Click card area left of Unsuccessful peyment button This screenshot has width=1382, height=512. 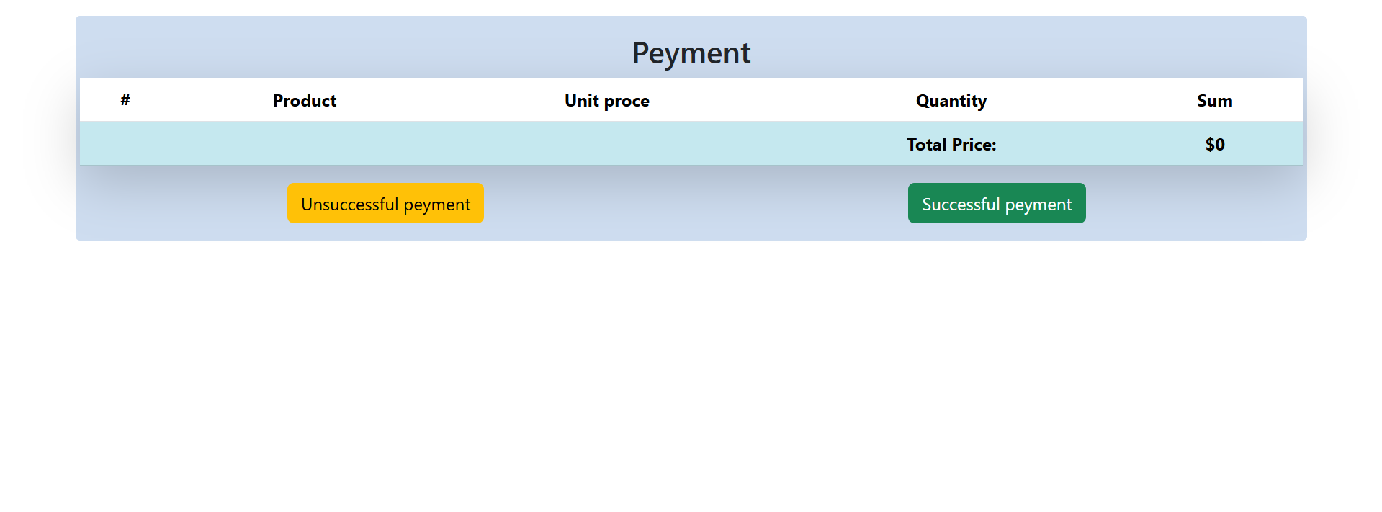coord(180,204)
